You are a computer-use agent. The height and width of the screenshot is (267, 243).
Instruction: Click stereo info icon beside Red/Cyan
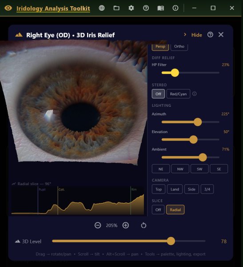195,93
